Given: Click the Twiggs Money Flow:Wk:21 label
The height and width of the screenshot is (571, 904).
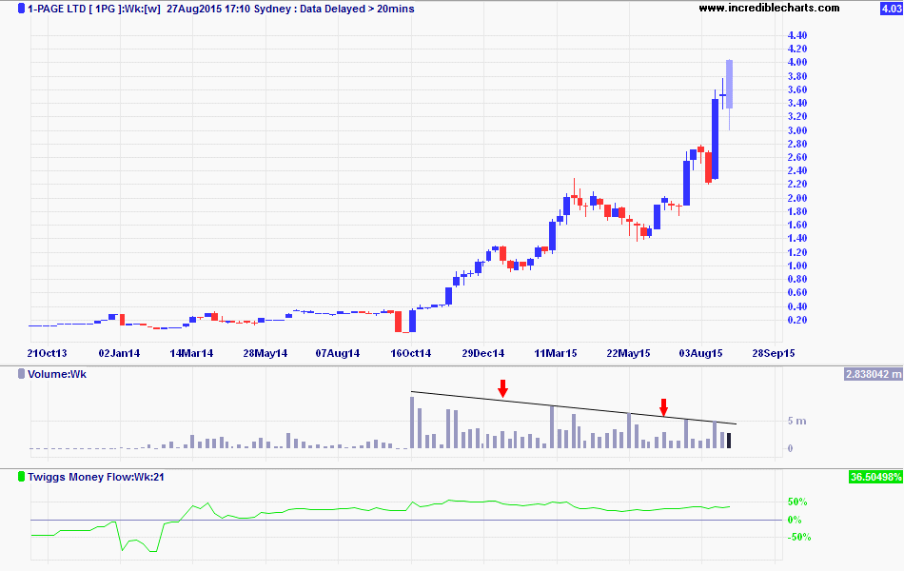Looking at the screenshot, I should click(x=96, y=477).
